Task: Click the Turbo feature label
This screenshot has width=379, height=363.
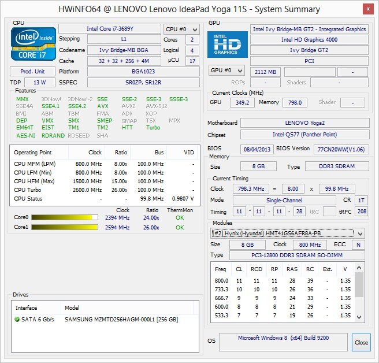Action: coord(153,127)
